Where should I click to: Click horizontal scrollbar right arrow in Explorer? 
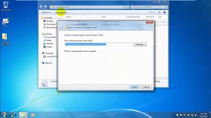coord(167,78)
